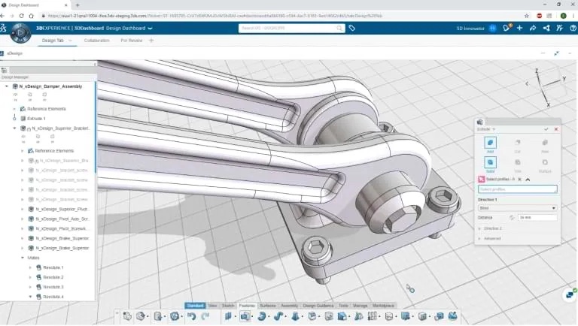Image resolution: width=578 pixels, height=326 pixels.
Task: Click the browser reload button
Action: click(21, 16)
